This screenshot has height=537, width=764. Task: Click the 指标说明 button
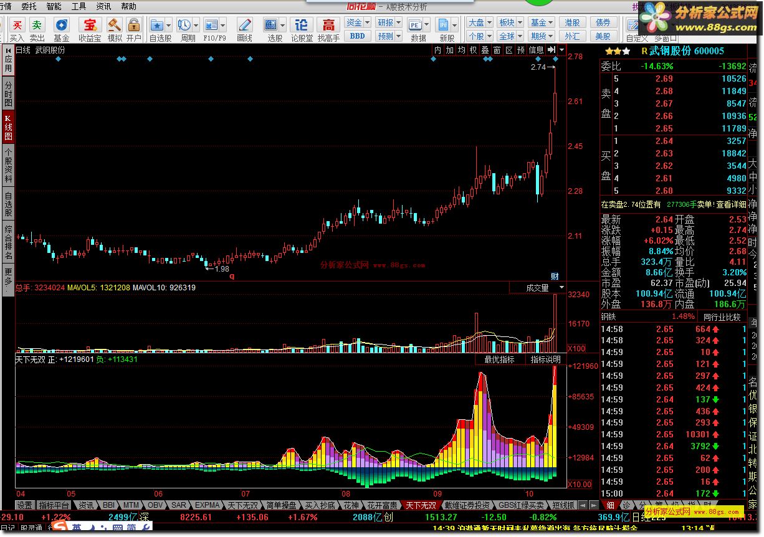click(x=545, y=359)
